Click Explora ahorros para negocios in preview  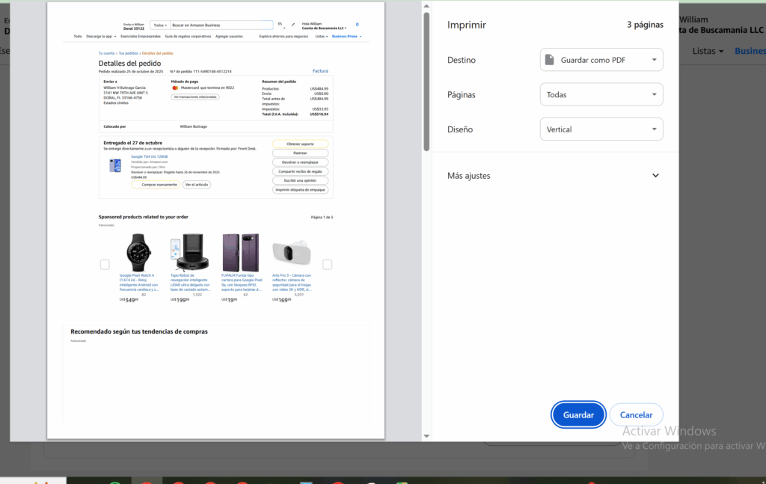click(284, 36)
